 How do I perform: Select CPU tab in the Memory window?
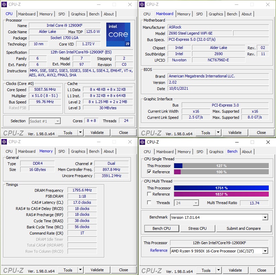(x=9, y=151)
